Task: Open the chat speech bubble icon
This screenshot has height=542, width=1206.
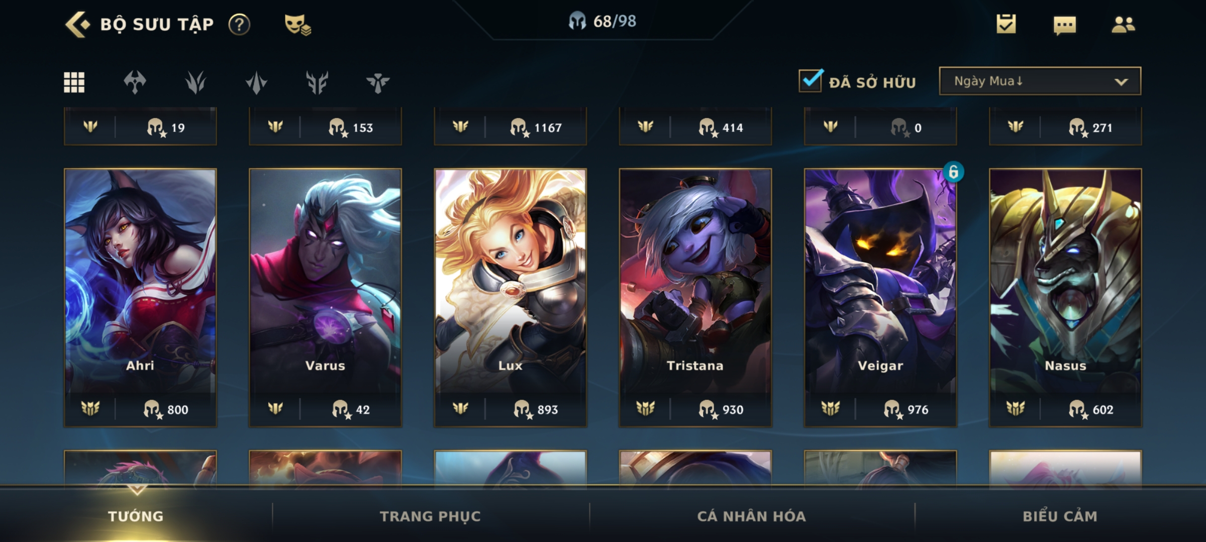Action: [1064, 25]
